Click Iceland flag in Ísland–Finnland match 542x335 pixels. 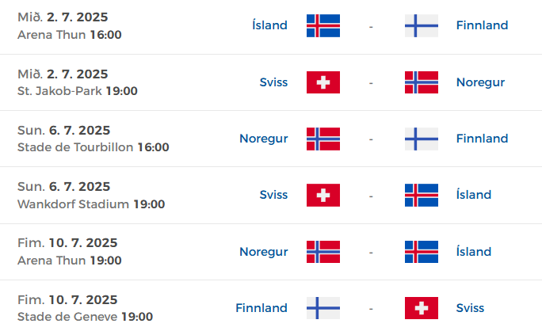(323, 25)
